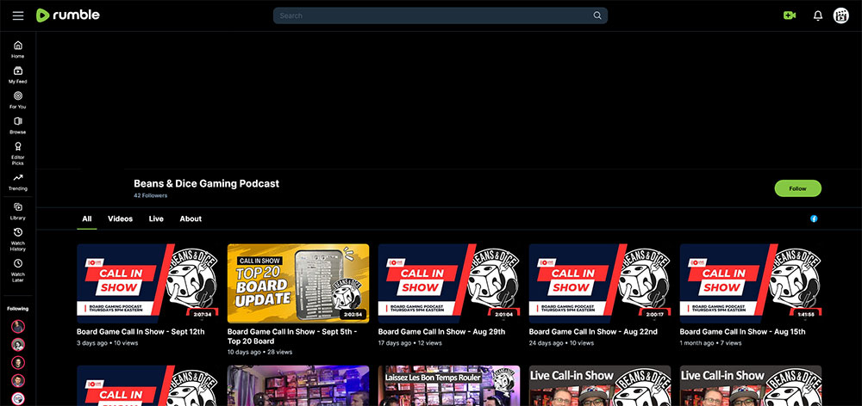Go to the Rumble logo homepage
This screenshot has height=406, width=862.
point(67,15)
